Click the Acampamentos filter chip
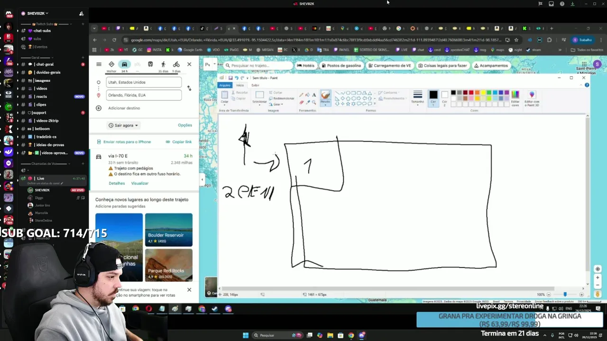 coord(491,65)
